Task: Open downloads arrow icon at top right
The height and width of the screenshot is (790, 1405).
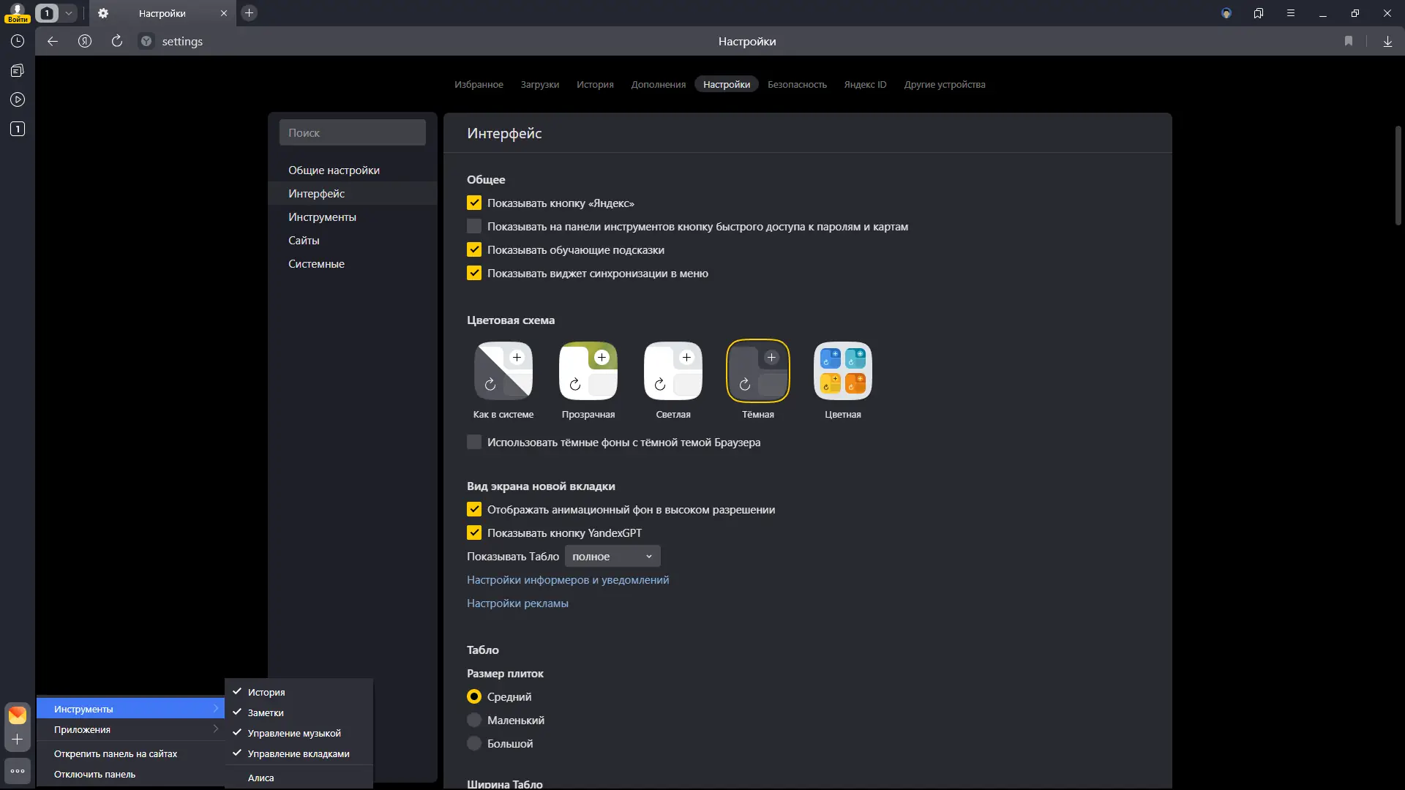Action: point(1387,42)
